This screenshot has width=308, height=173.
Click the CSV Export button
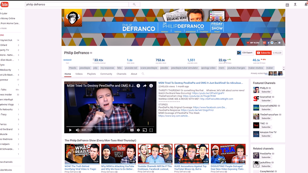pos(245,53)
